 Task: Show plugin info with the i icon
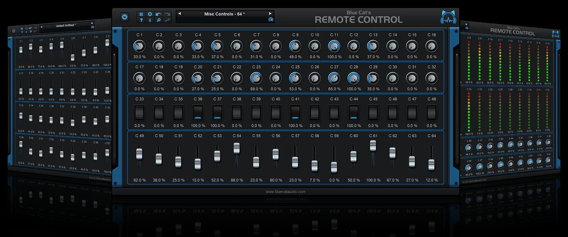[x=150, y=20]
